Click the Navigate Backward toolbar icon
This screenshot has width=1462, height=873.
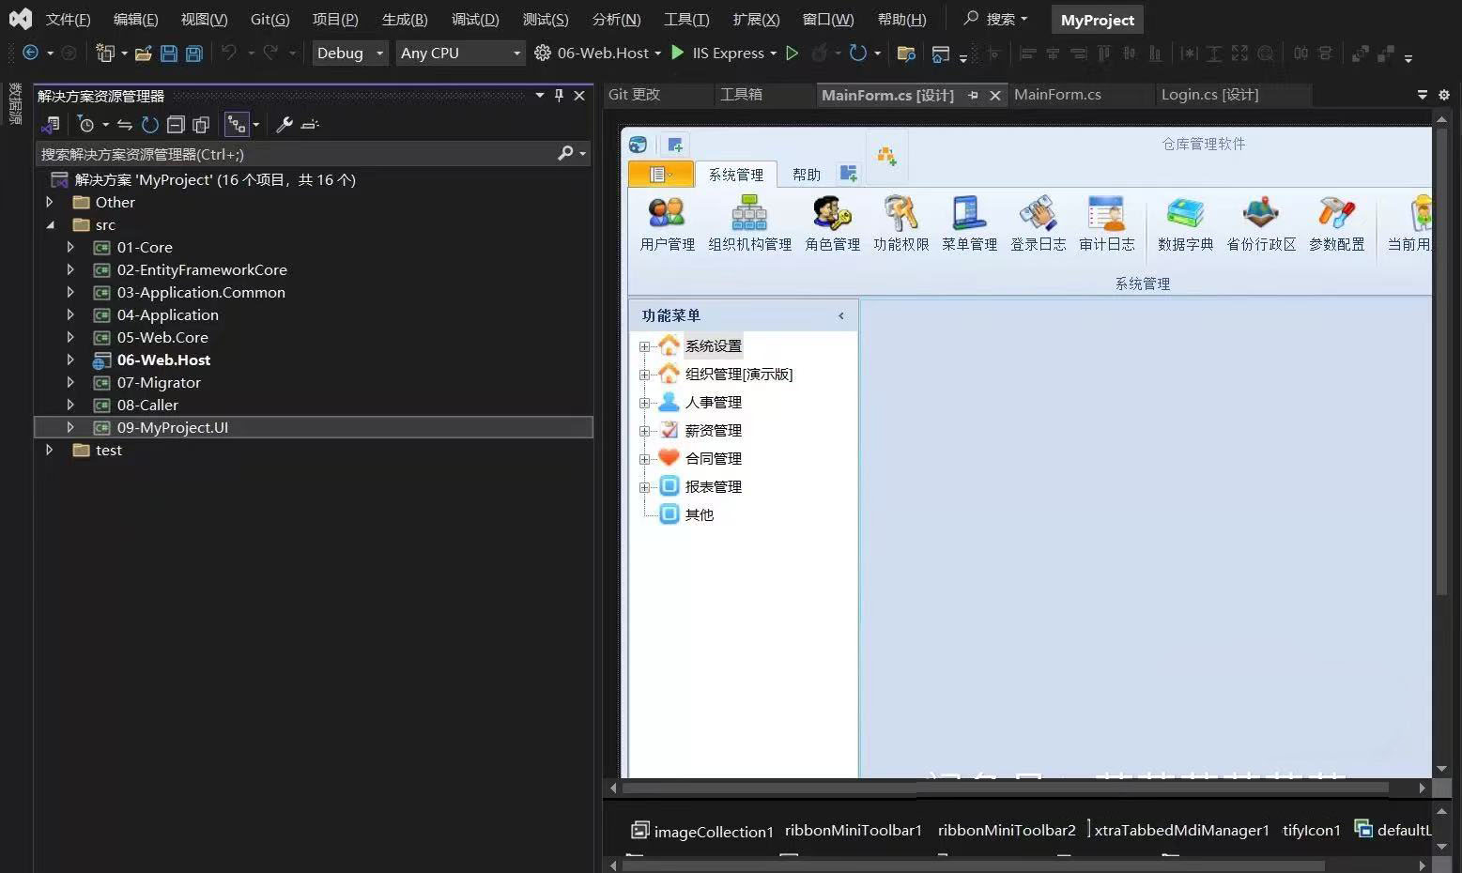click(x=30, y=53)
